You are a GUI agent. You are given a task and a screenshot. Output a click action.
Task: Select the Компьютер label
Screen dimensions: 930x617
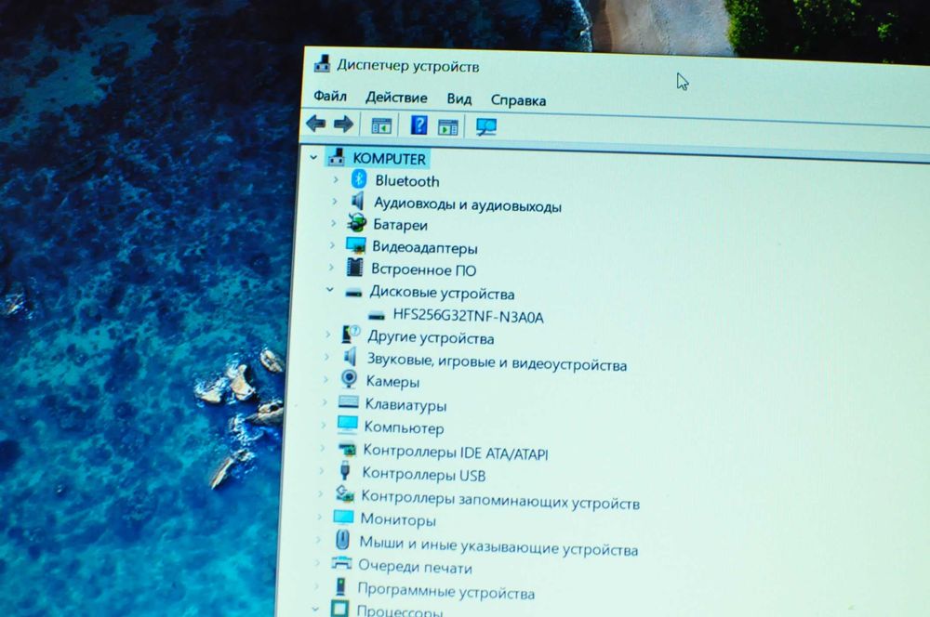pos(404,428)
